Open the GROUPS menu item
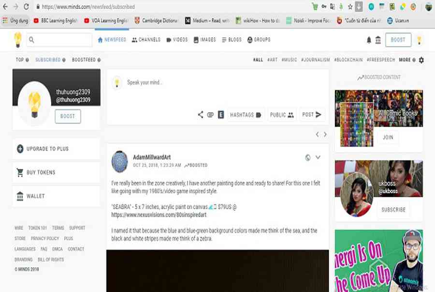The width and height of the screenshot is (435, 292). tap(259, 40)
